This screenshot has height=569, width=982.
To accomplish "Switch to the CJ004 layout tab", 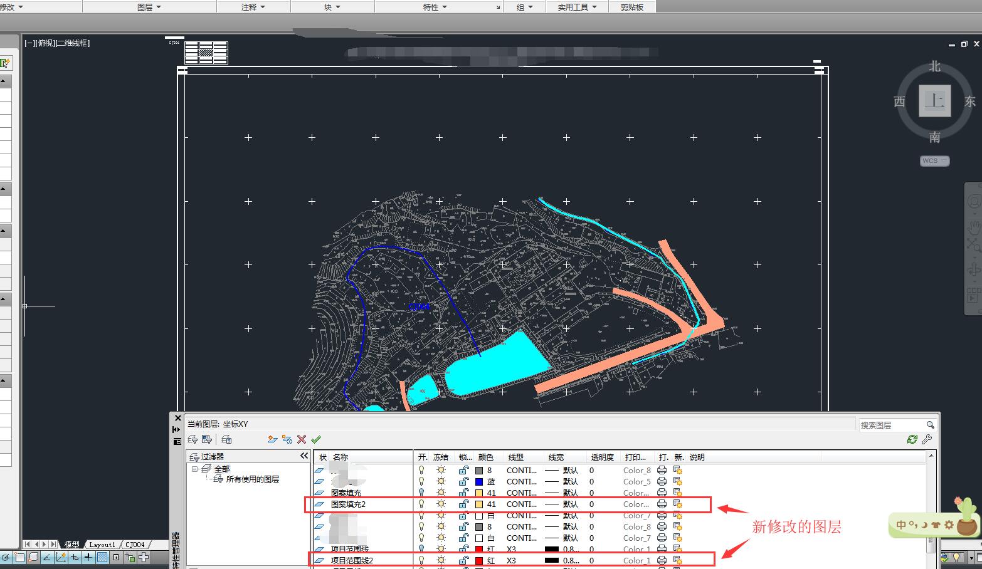I will (135, 545).
